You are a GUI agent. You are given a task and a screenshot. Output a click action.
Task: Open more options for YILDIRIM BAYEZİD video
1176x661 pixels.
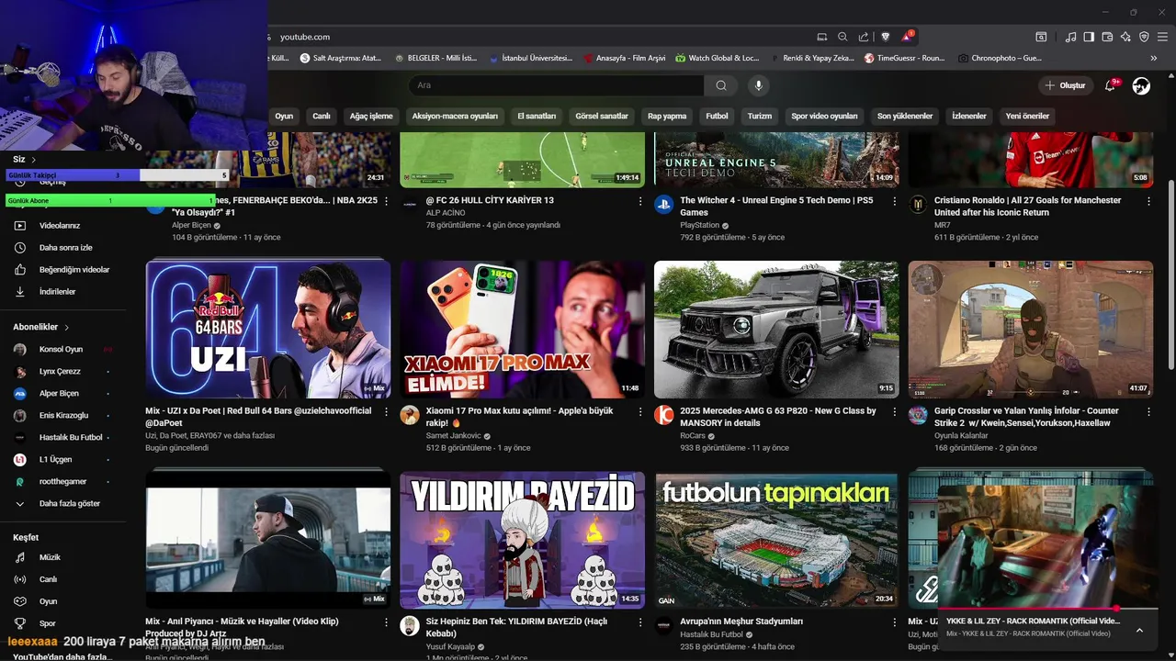640,622
